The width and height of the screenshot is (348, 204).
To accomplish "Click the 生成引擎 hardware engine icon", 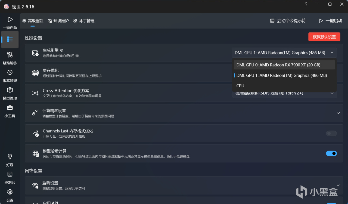I will pos(35,53).
